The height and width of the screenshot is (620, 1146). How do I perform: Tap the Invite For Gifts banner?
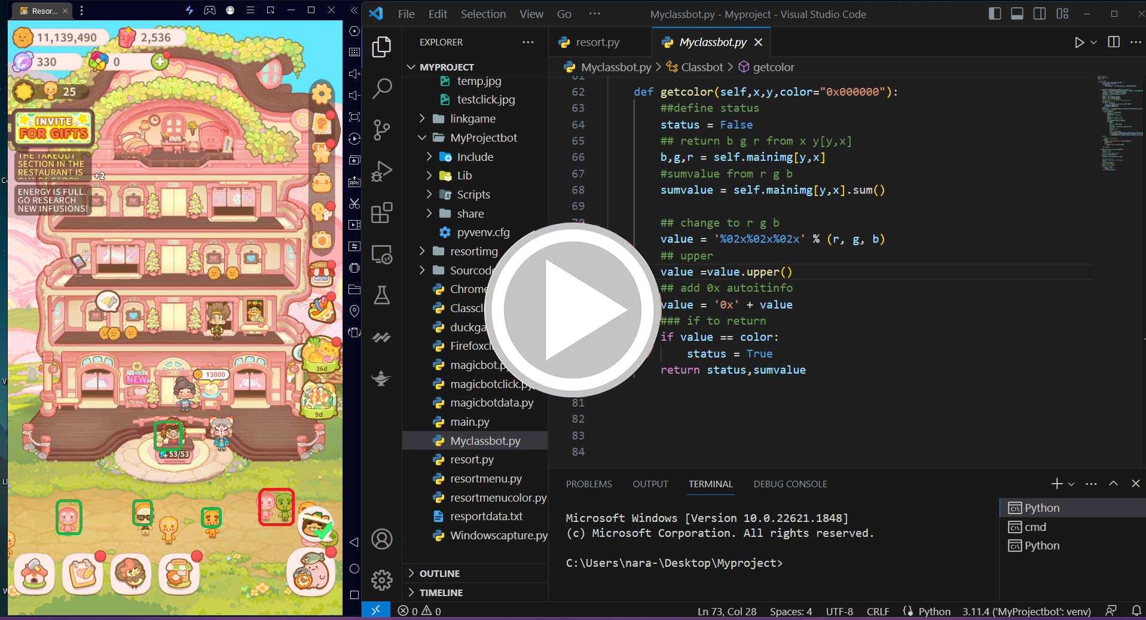[x=54, y=128]
